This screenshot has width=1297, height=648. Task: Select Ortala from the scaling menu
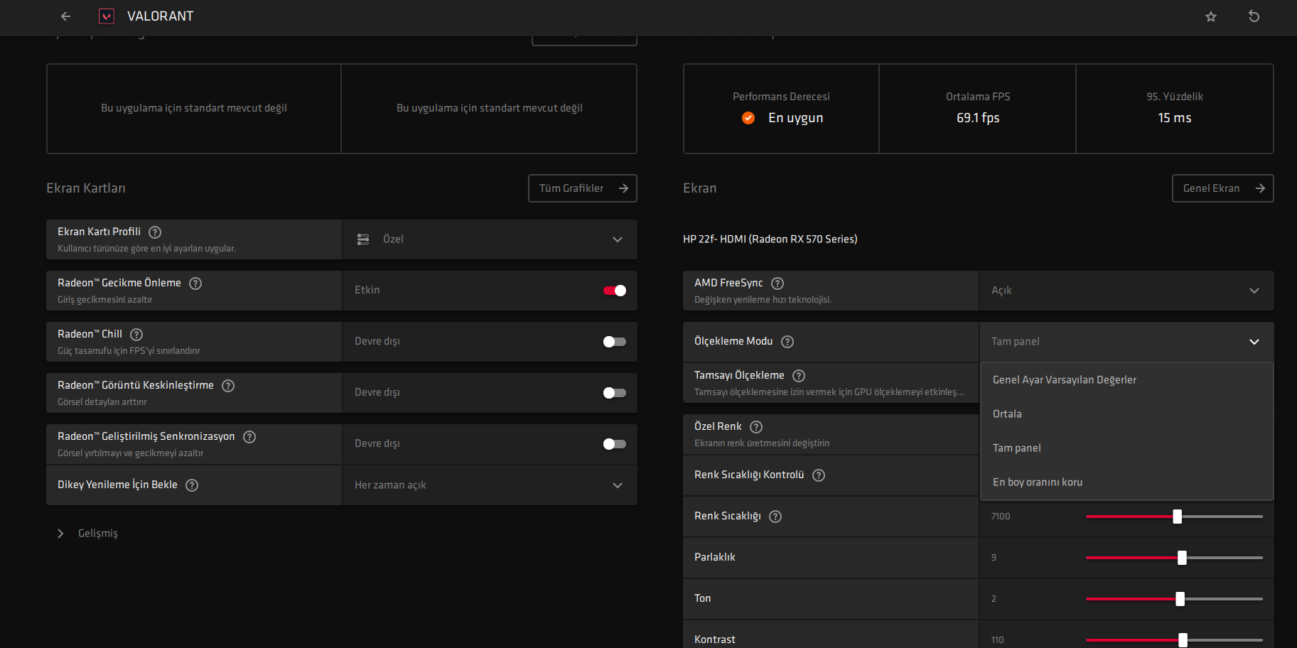click(x=1007, y=414)
